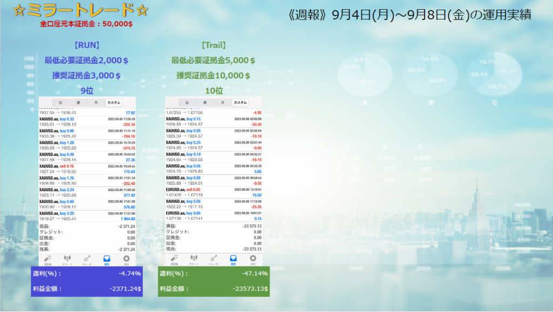Select カスタム tab in Trail screenshot
This screenshot has height=312, width=553.
point(240,103)
